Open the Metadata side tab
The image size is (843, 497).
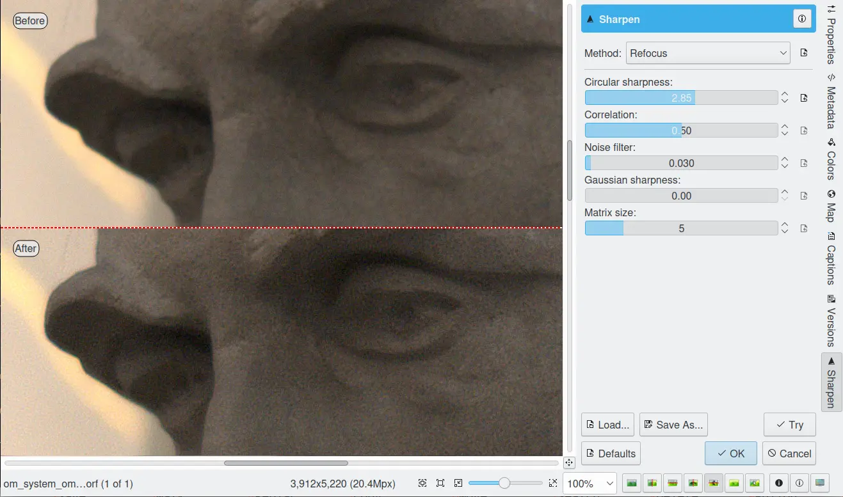831,102
